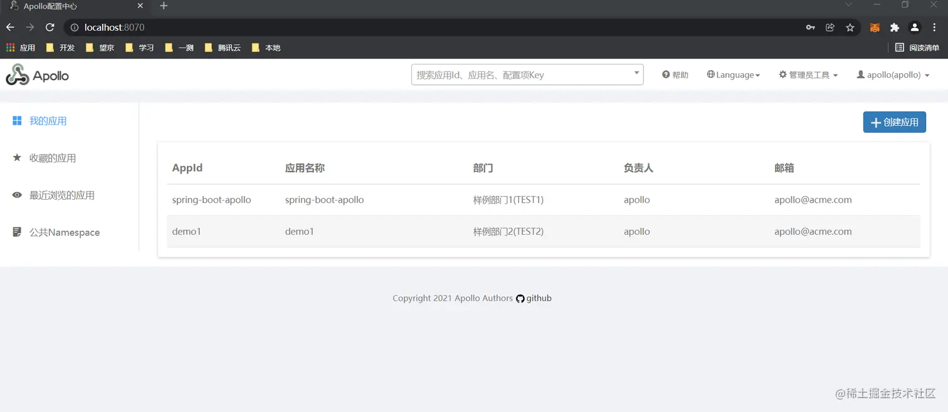The width and height of the screenshot is (948, 412).
Task: Click the 部门 column header
Action: [483, 168]
